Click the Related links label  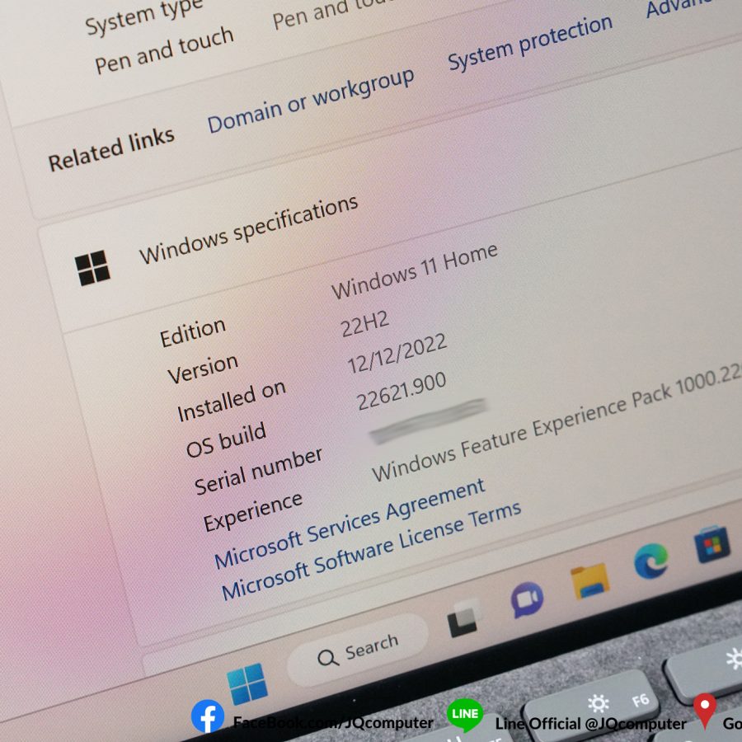[x=111, y=149]
